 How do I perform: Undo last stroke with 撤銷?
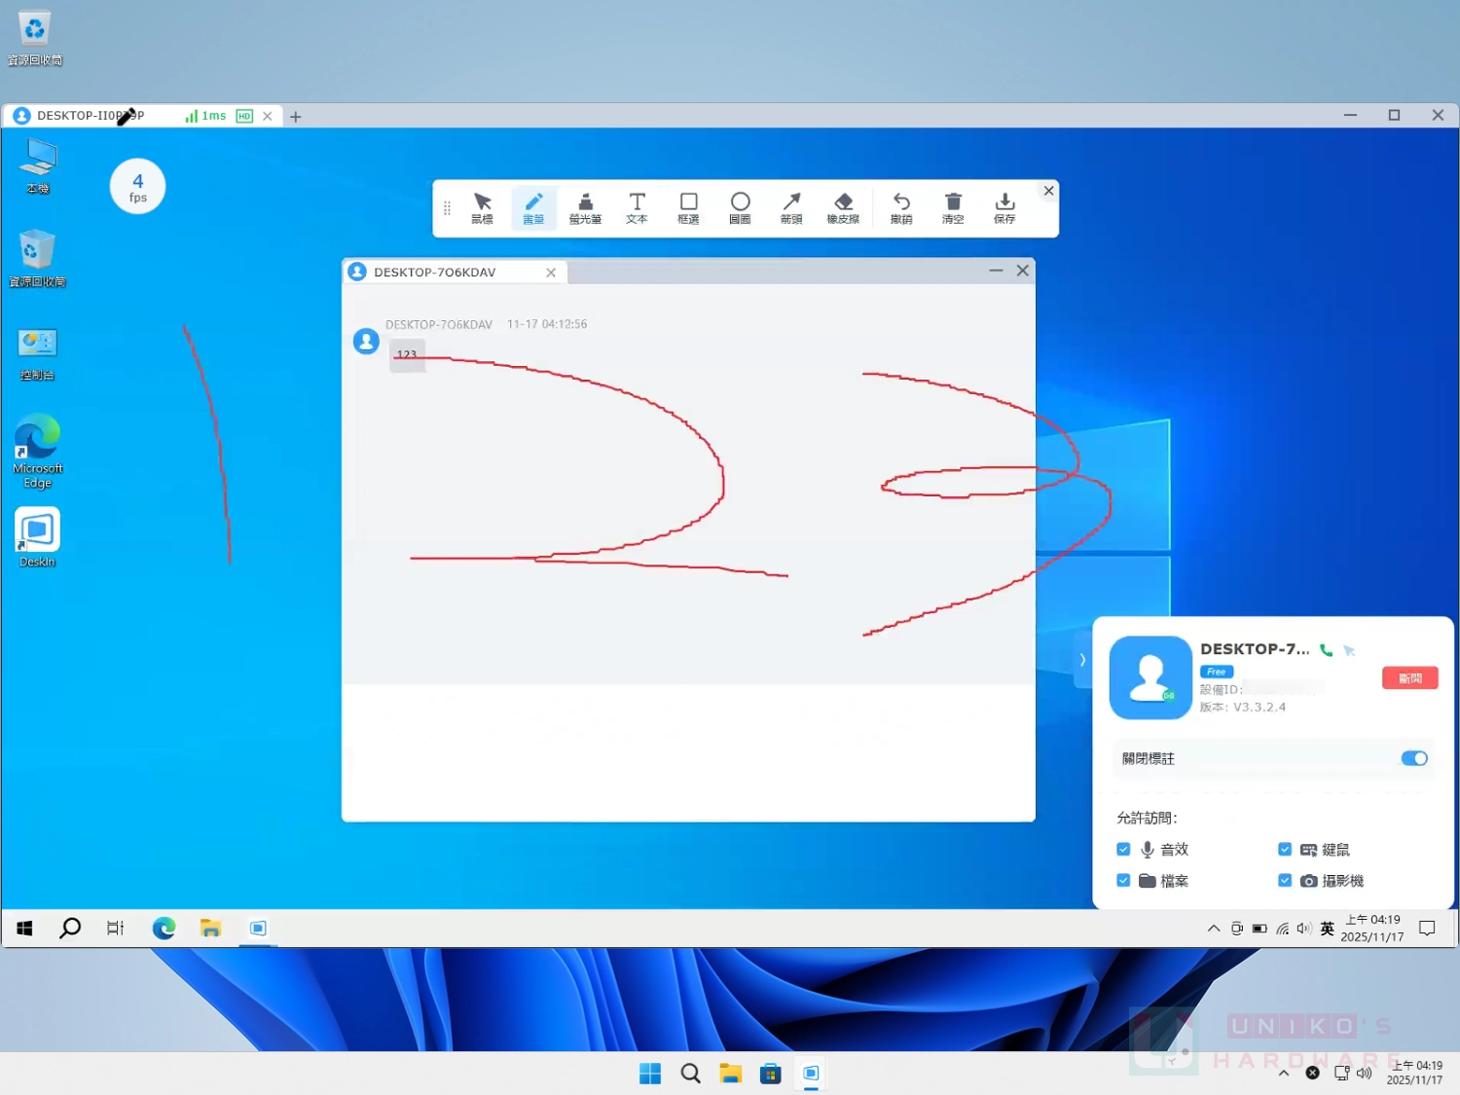click(901, 207)
